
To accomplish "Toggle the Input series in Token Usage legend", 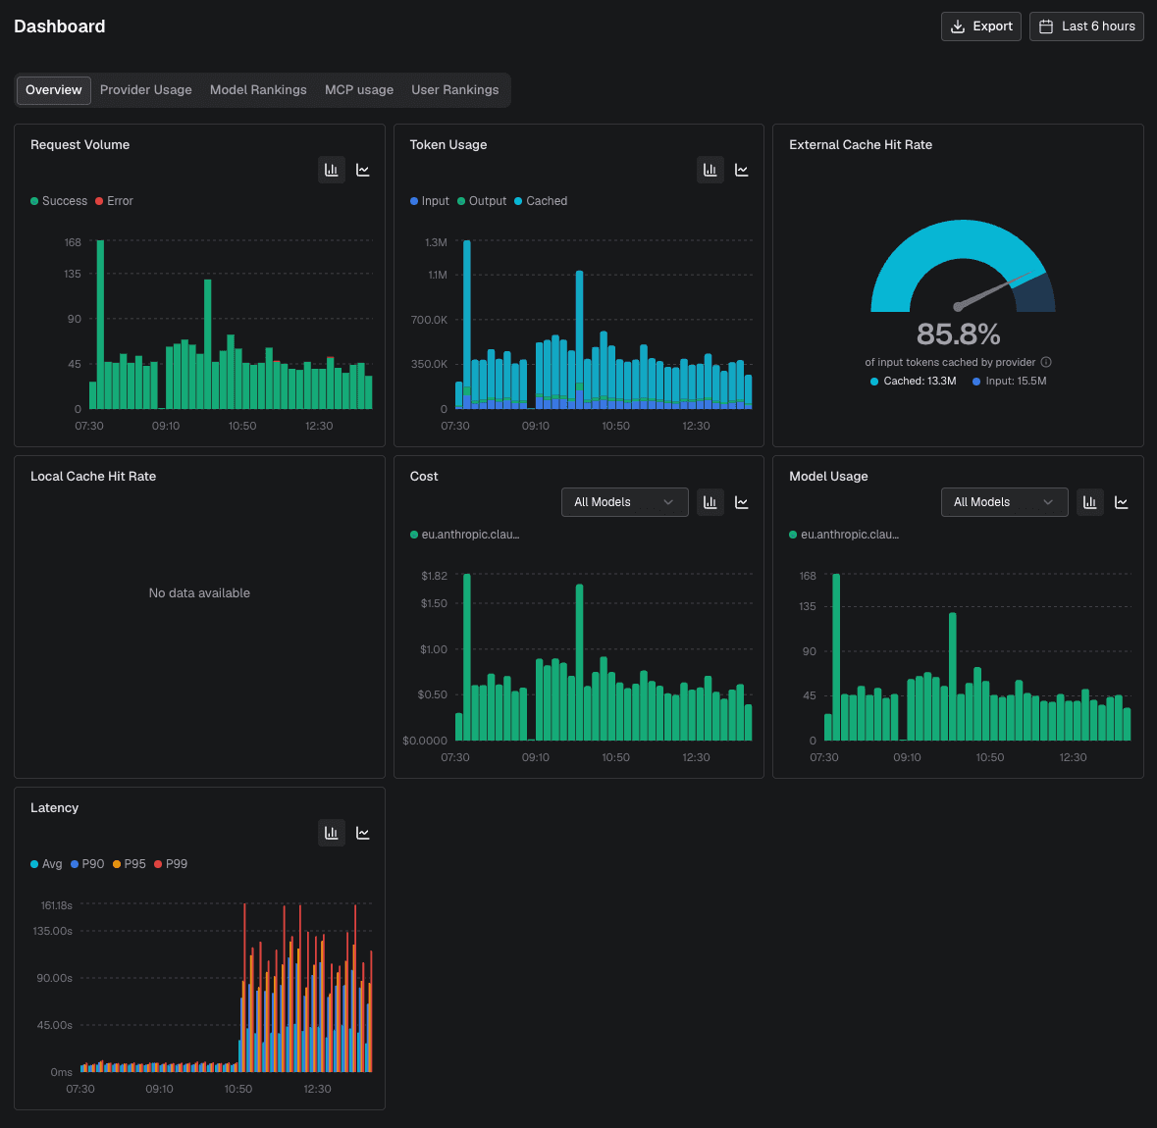I will coord(430,201).
